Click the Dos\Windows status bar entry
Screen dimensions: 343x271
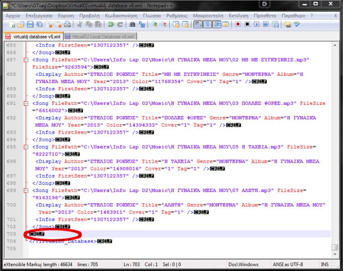(243, 264)
